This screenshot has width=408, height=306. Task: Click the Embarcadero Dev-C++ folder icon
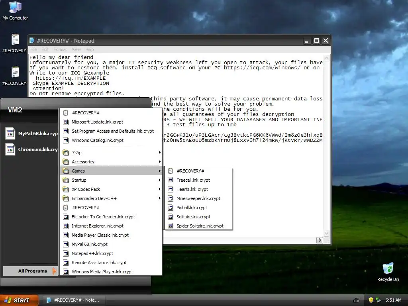point(66,198)
